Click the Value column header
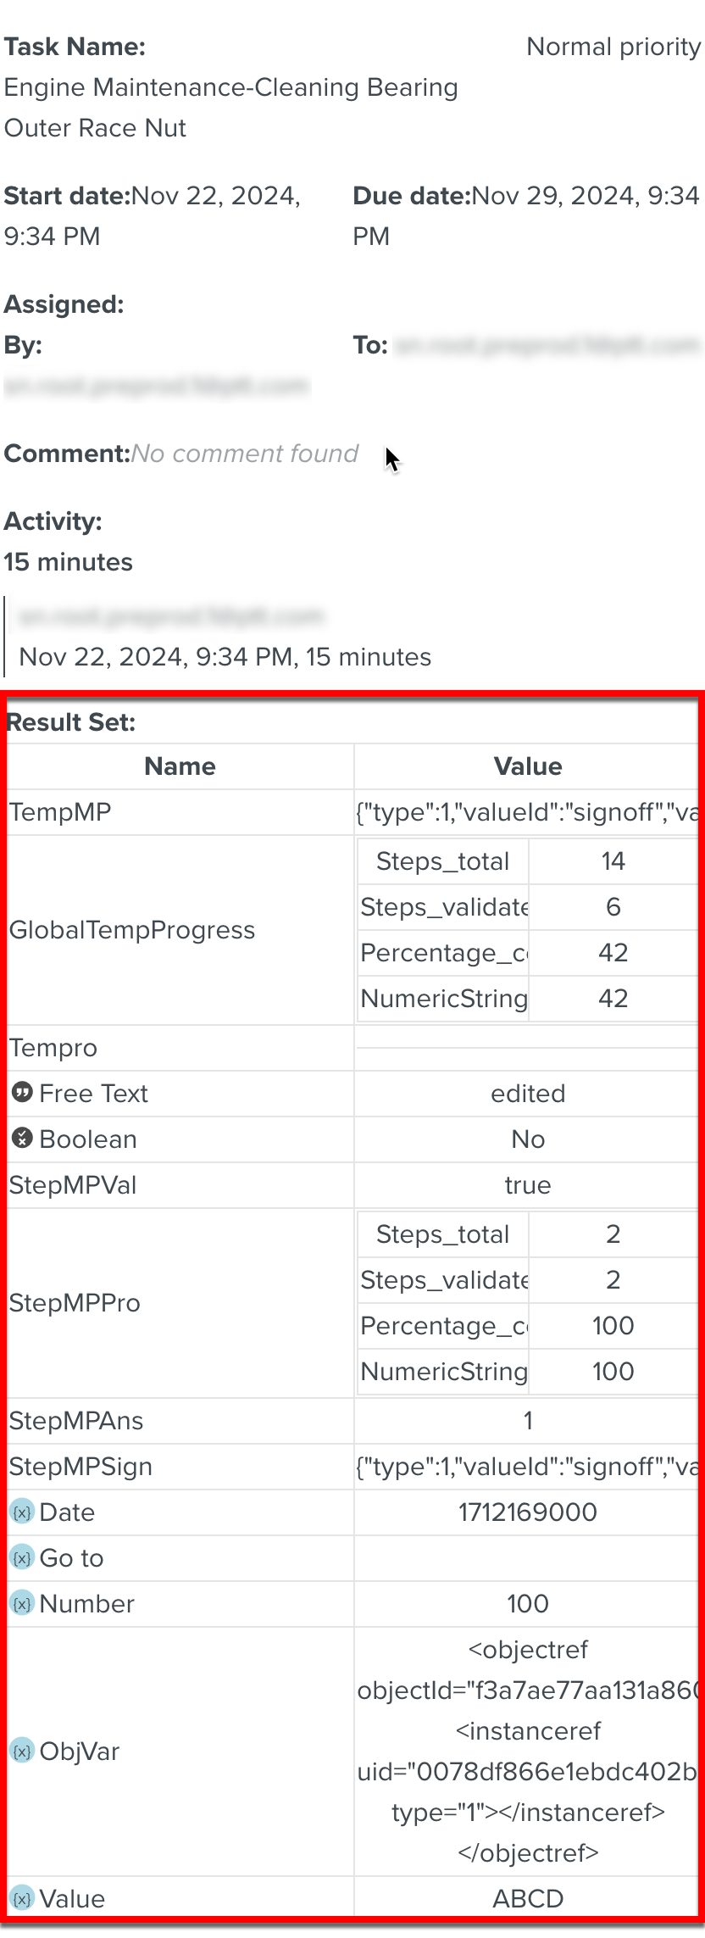705x1938 pixels. click(527, 766)
